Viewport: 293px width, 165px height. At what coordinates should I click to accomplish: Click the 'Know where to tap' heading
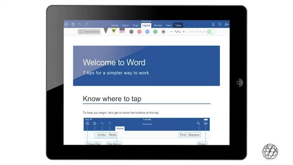point(112,99)
